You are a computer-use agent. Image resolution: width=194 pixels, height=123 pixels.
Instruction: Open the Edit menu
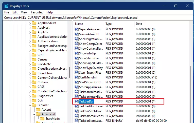(15, 12)
